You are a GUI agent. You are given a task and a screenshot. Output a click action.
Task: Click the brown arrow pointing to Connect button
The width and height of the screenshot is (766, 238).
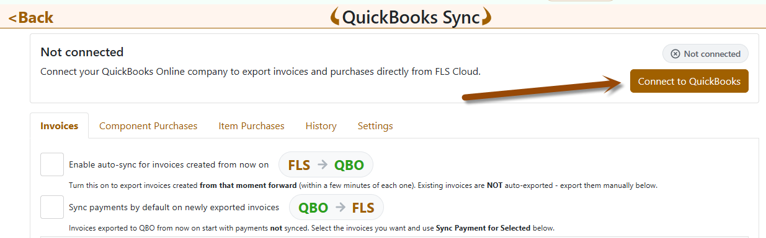pos(543,88)
